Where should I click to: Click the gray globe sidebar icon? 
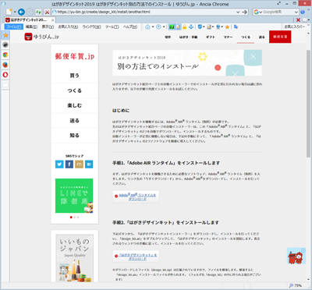point(5,44)
